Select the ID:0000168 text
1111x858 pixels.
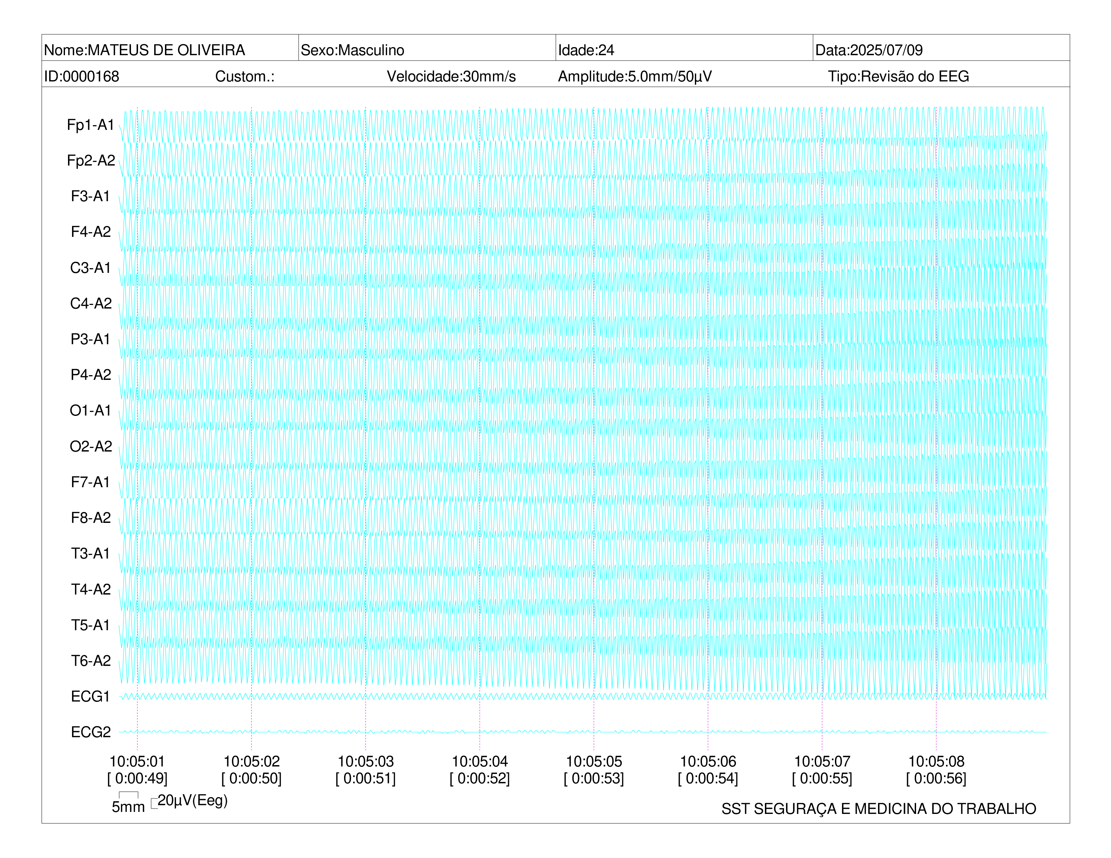click(x=81, y=76)
